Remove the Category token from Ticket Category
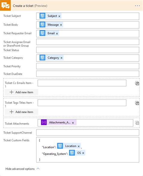This screenshot has height=176, width=143. [62, 58]
